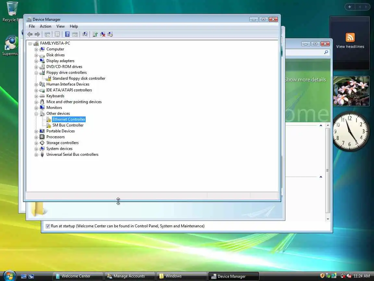The image size is (374, 281).
Task: Click Update Driver Software toolbar icon
Action: tap(95, 34)
